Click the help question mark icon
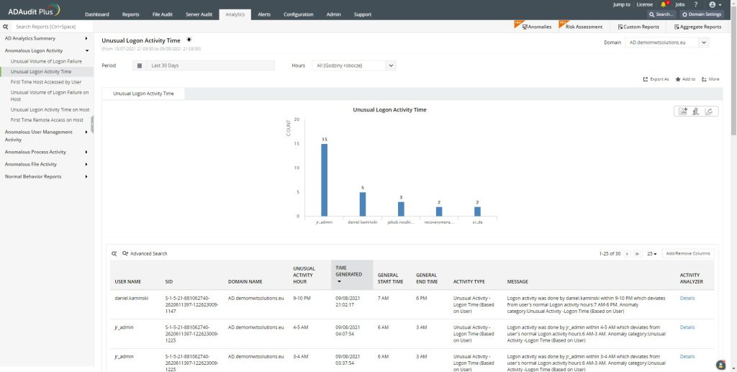 [x=696, y=4]
